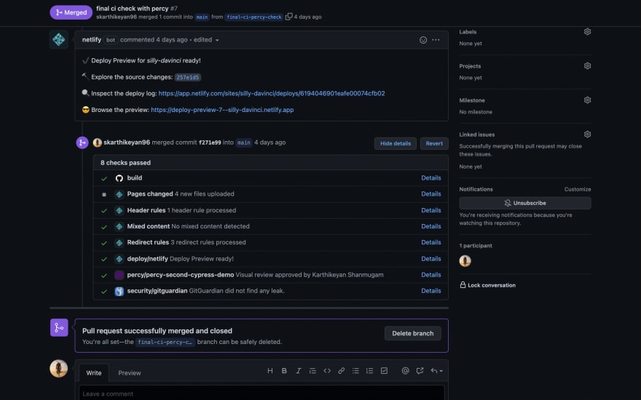641x400 pixels.
Task: Open the main branch label in merge event
Action: pyautogui.click(x=243, y=143)
